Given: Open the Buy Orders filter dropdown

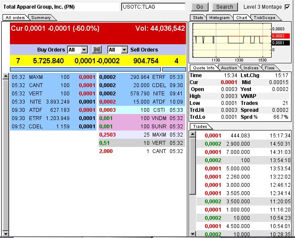Looking at the screenshot, I should pos(84,50).
